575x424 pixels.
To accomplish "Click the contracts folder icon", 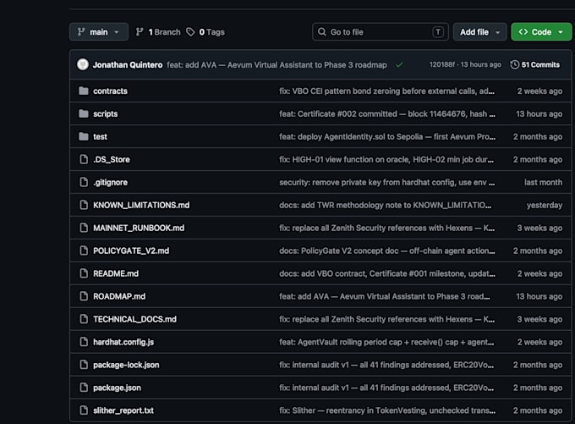I will pos(84,91).
